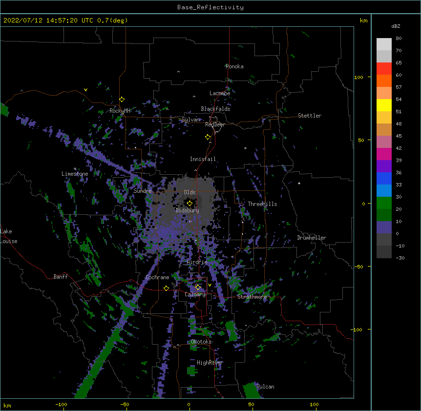Click the Blackfalds city label
The image size is (421, 411).
coord(215,109)
